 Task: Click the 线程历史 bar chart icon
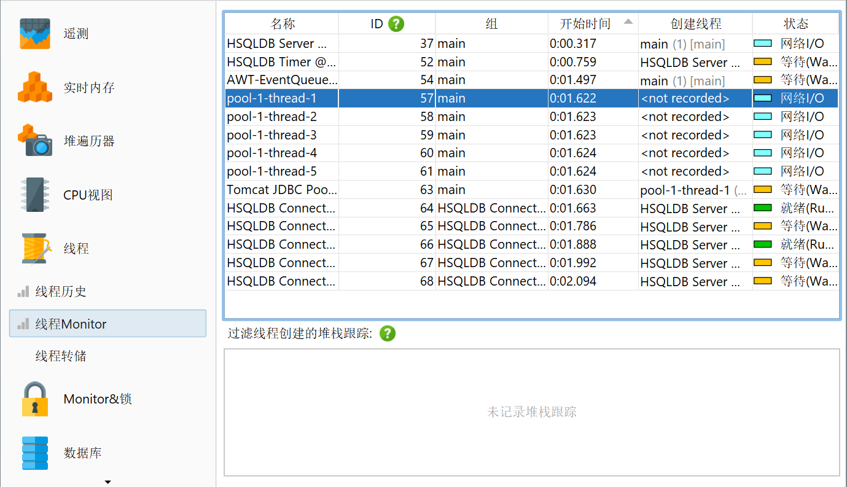coord(23,292)
